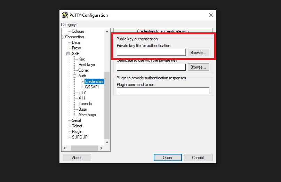Open the About dialog

point(77,158)
